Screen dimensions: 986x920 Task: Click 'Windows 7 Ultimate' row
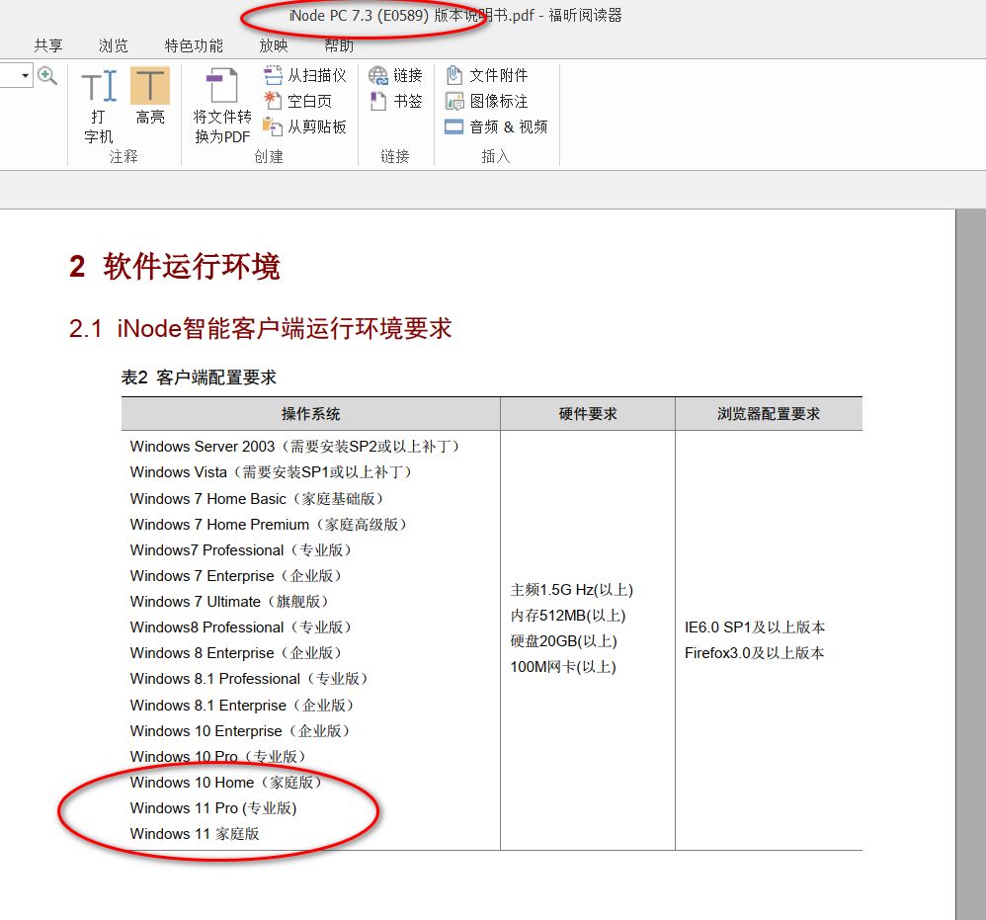point(231,602)
